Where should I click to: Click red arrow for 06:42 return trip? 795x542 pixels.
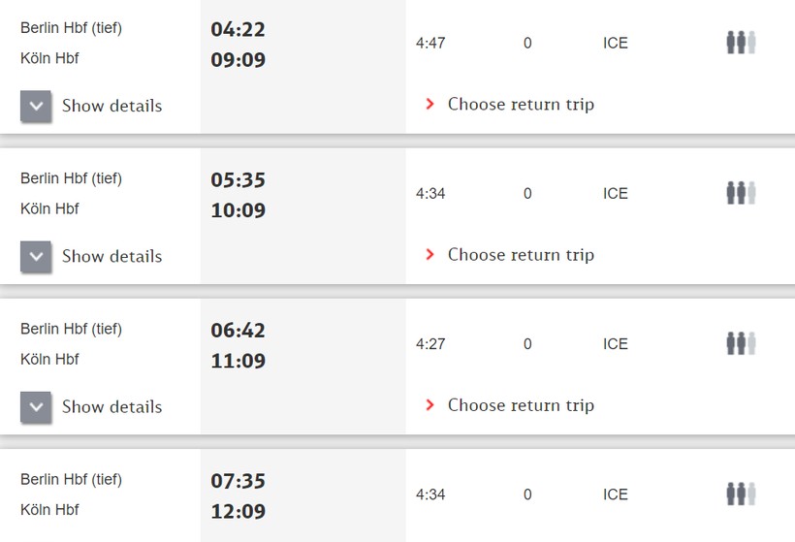point(429,404)
